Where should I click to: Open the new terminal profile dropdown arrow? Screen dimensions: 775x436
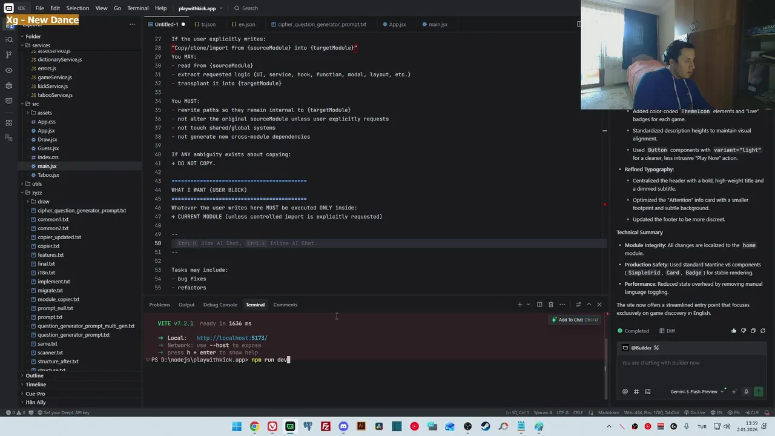point(528,305)
